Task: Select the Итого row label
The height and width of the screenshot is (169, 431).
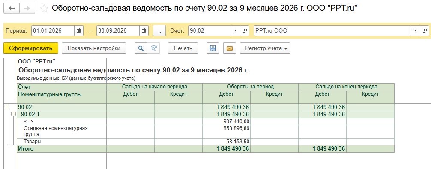Action: (x=26, y=149)
